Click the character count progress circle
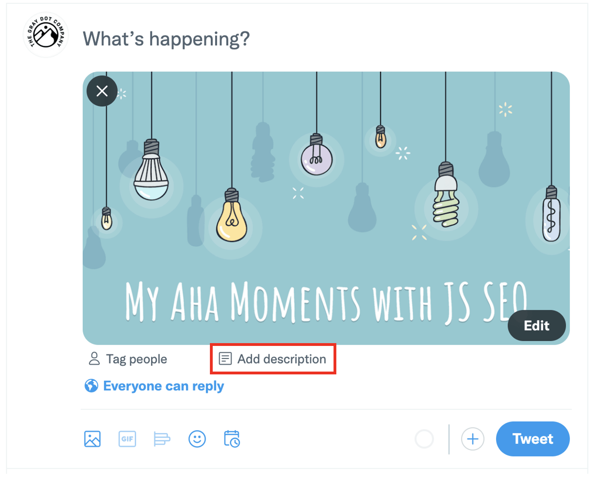 point(424,439)
